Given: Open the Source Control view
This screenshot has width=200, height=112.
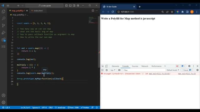Looking at the screenshot, I should click(3, 26).
